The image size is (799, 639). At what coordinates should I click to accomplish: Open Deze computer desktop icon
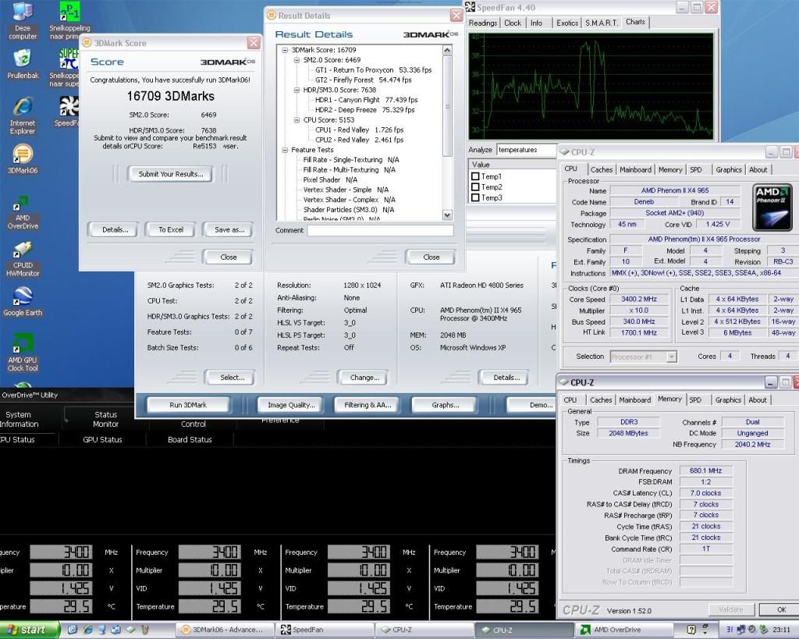(x=23, y=13)
